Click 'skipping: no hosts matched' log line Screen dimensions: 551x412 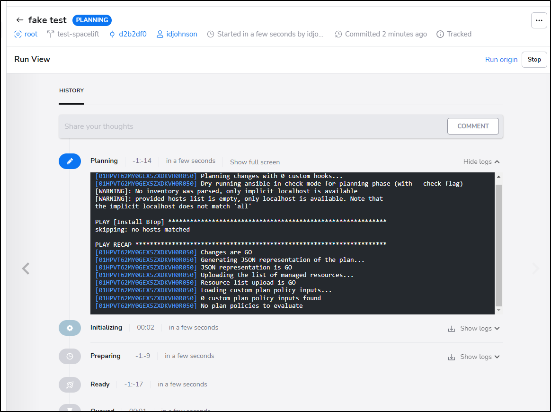click(x=142, y=229)
